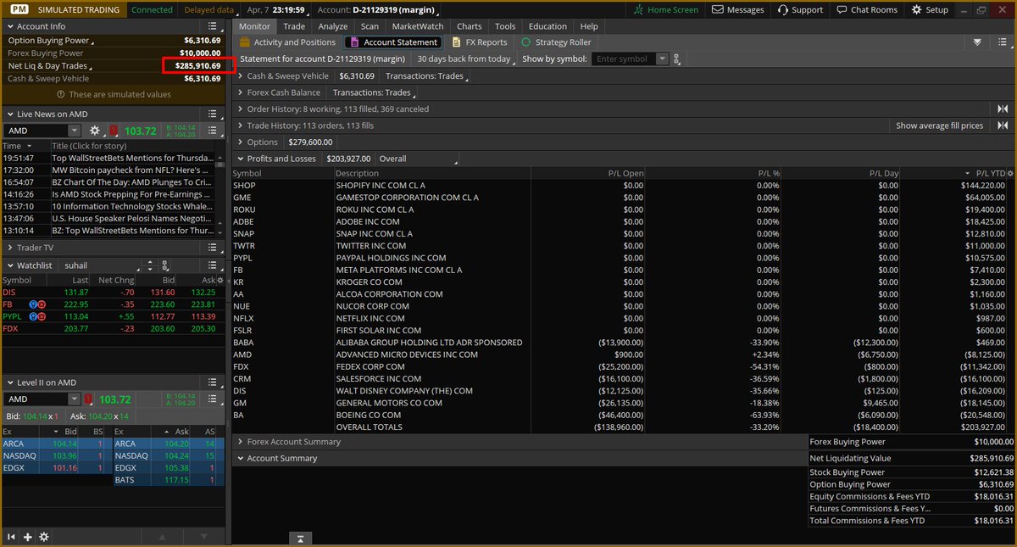Select the SHOP row in Profits and Losses

(623, 185)
